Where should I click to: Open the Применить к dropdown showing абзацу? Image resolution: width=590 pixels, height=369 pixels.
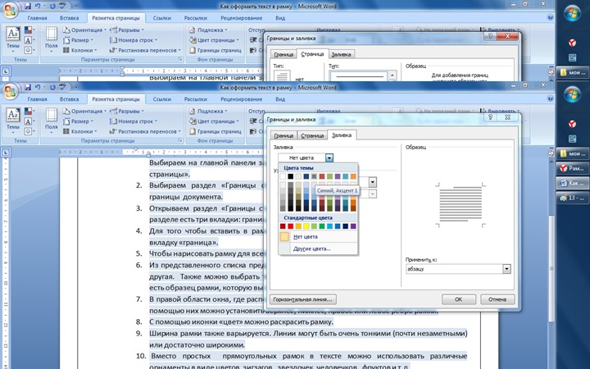pos(506,269)
